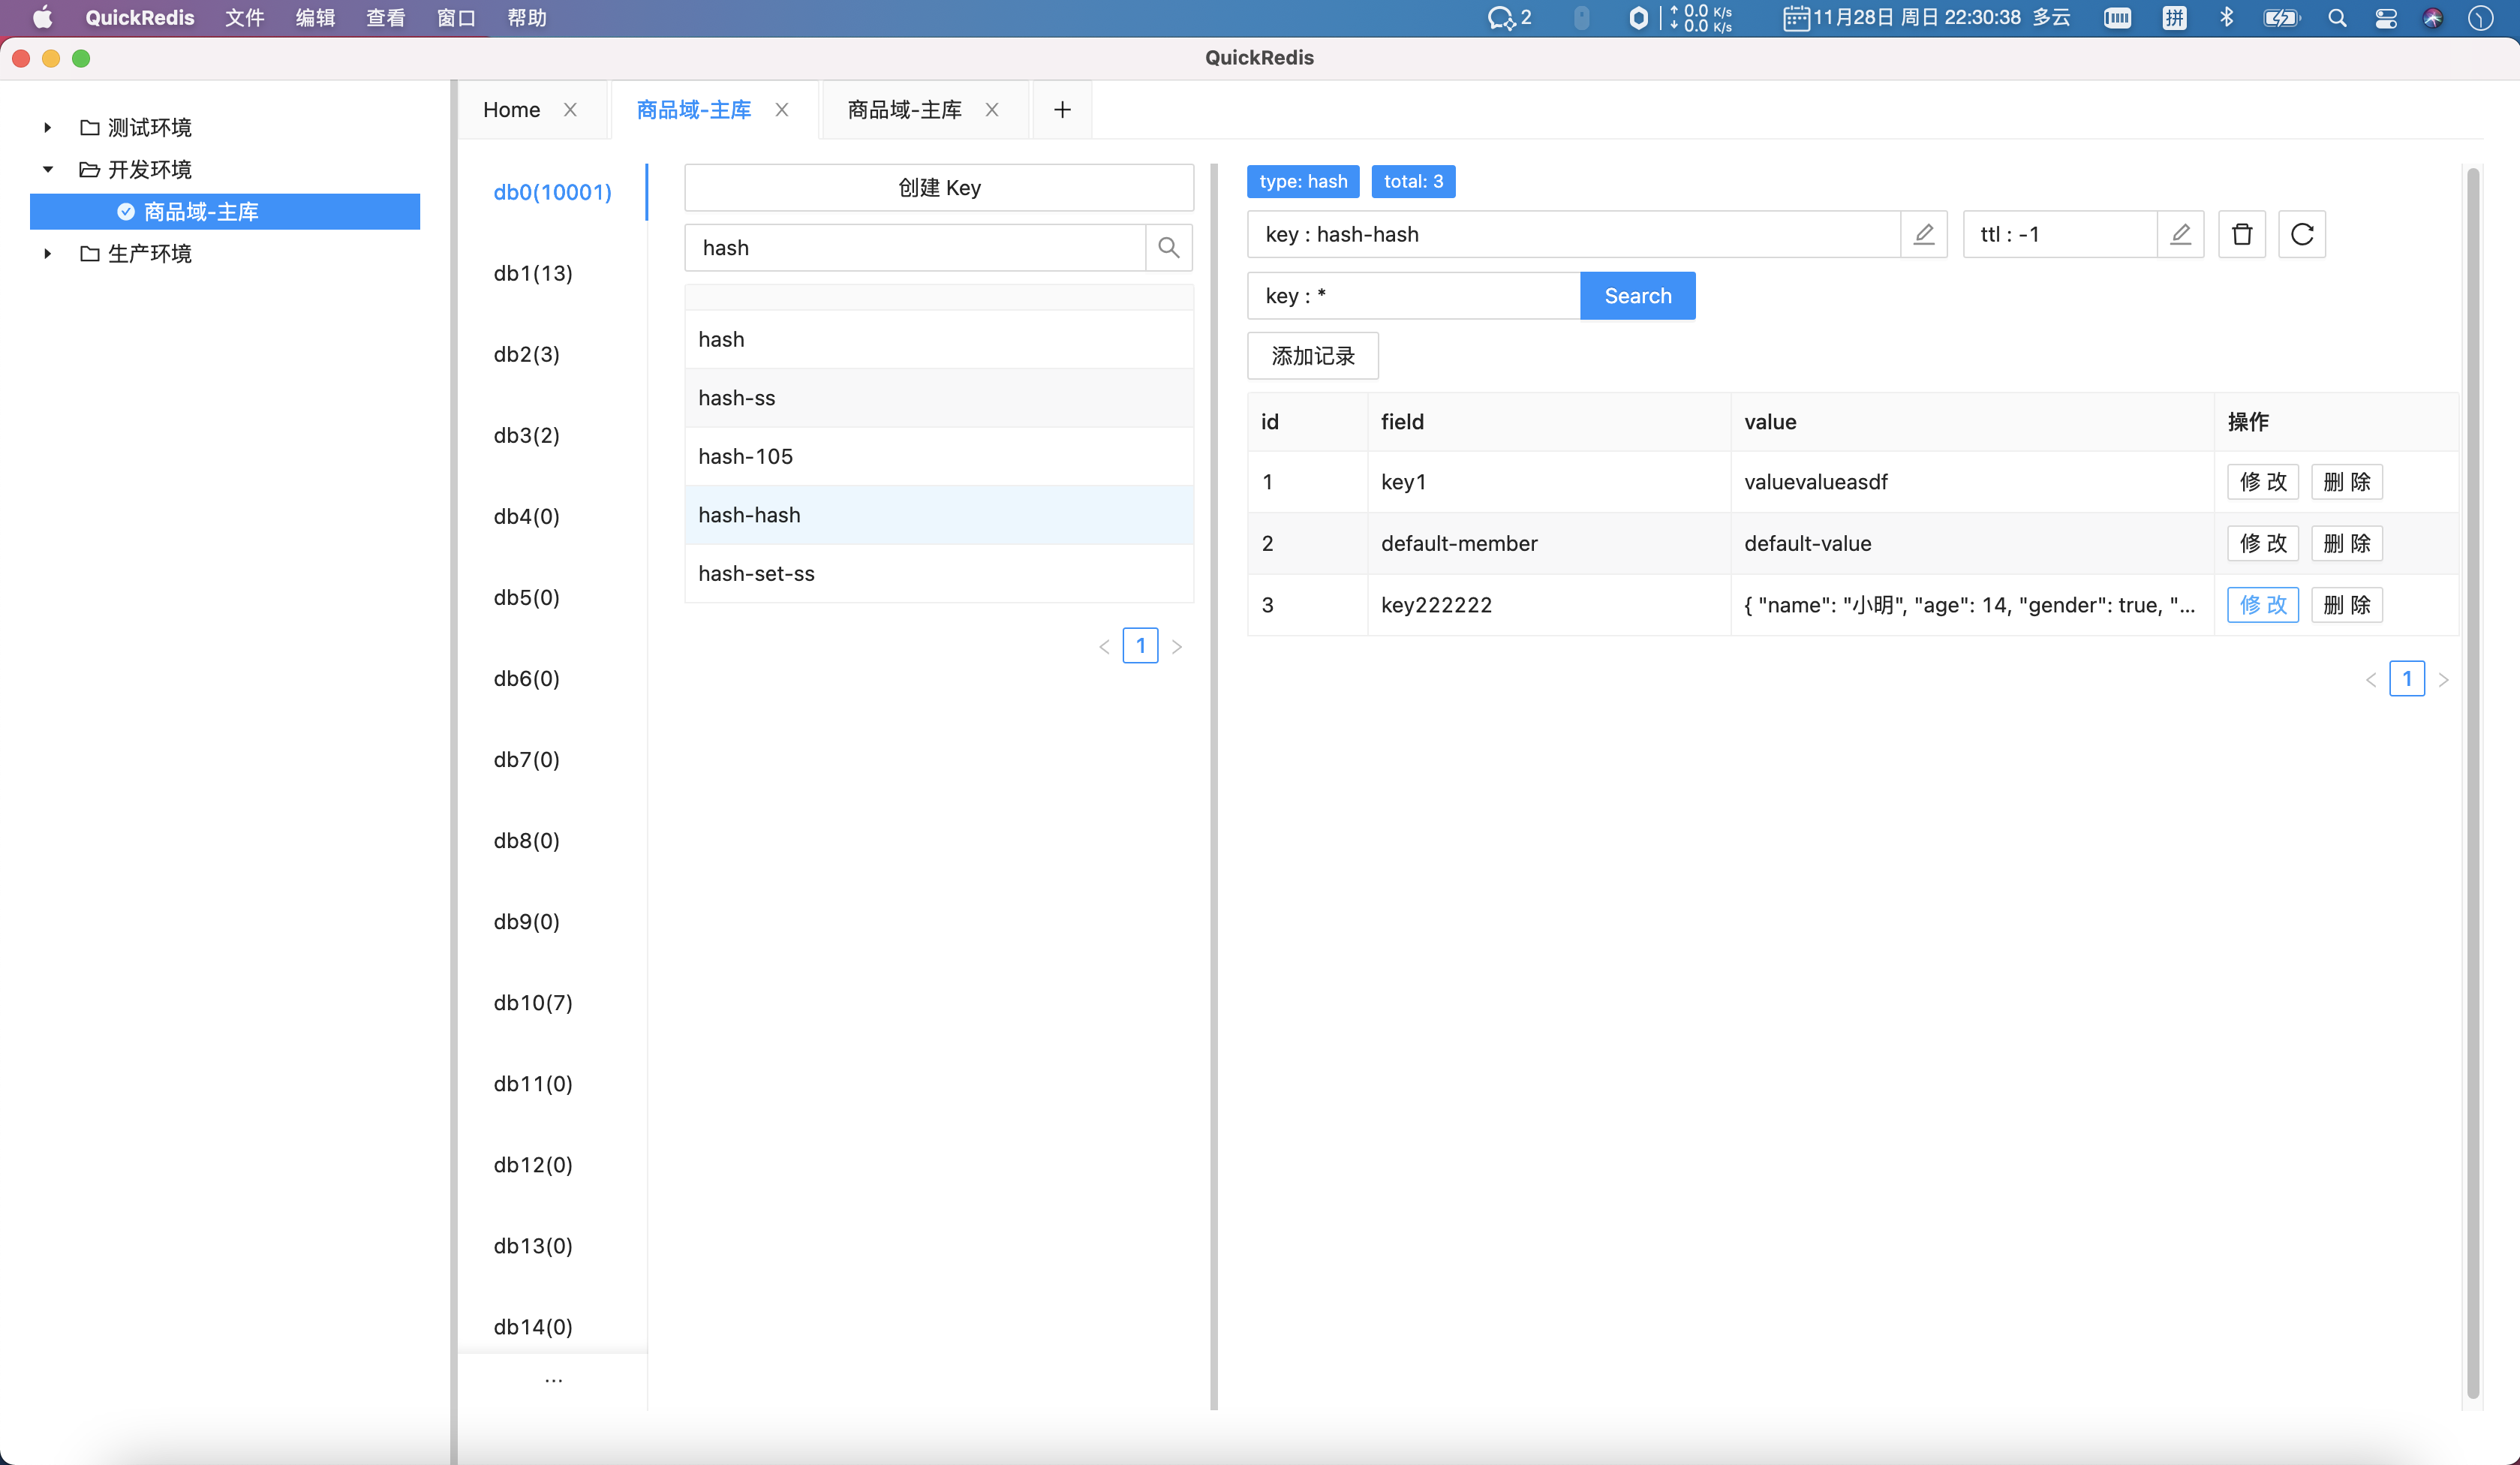Click the pencil icon next to ttl
2520x1465 pixels.
(2180, 234)
